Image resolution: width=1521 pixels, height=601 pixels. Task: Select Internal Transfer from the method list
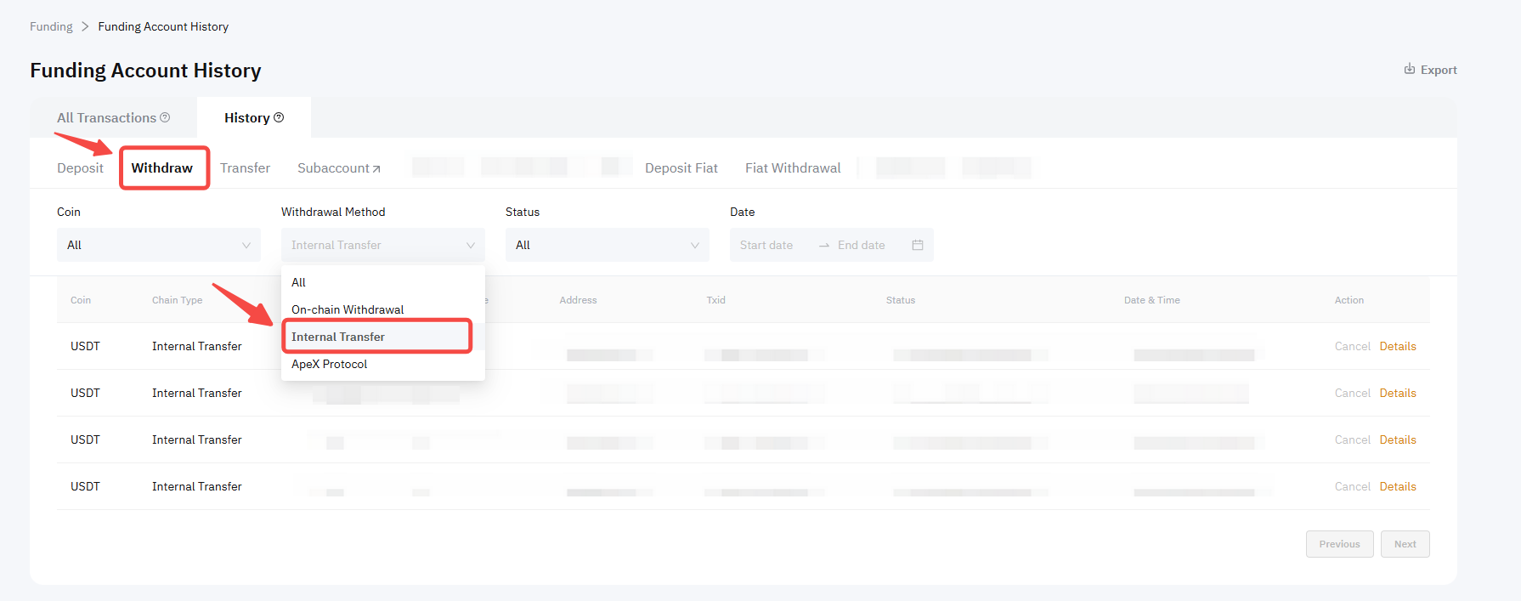(x=338, y=337)
